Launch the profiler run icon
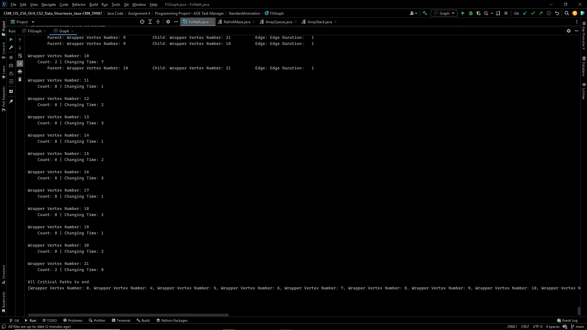 click(486, 13)
